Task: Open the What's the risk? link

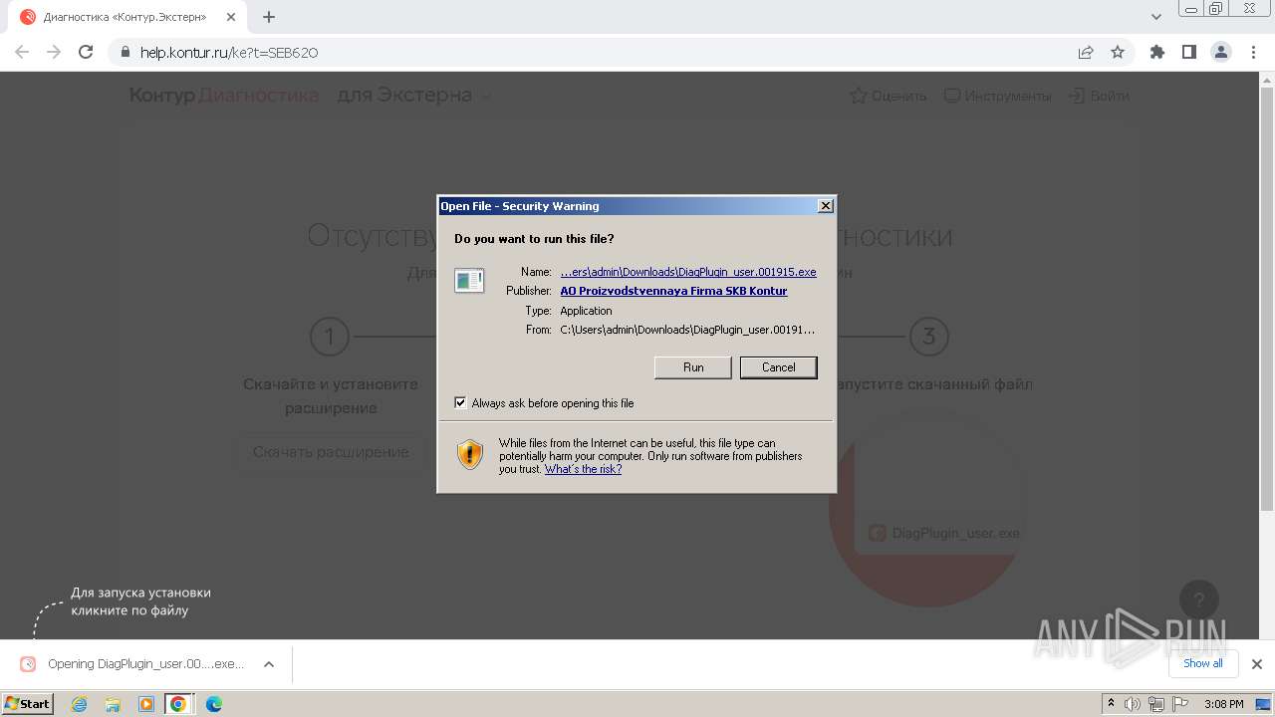Action: 583,469
